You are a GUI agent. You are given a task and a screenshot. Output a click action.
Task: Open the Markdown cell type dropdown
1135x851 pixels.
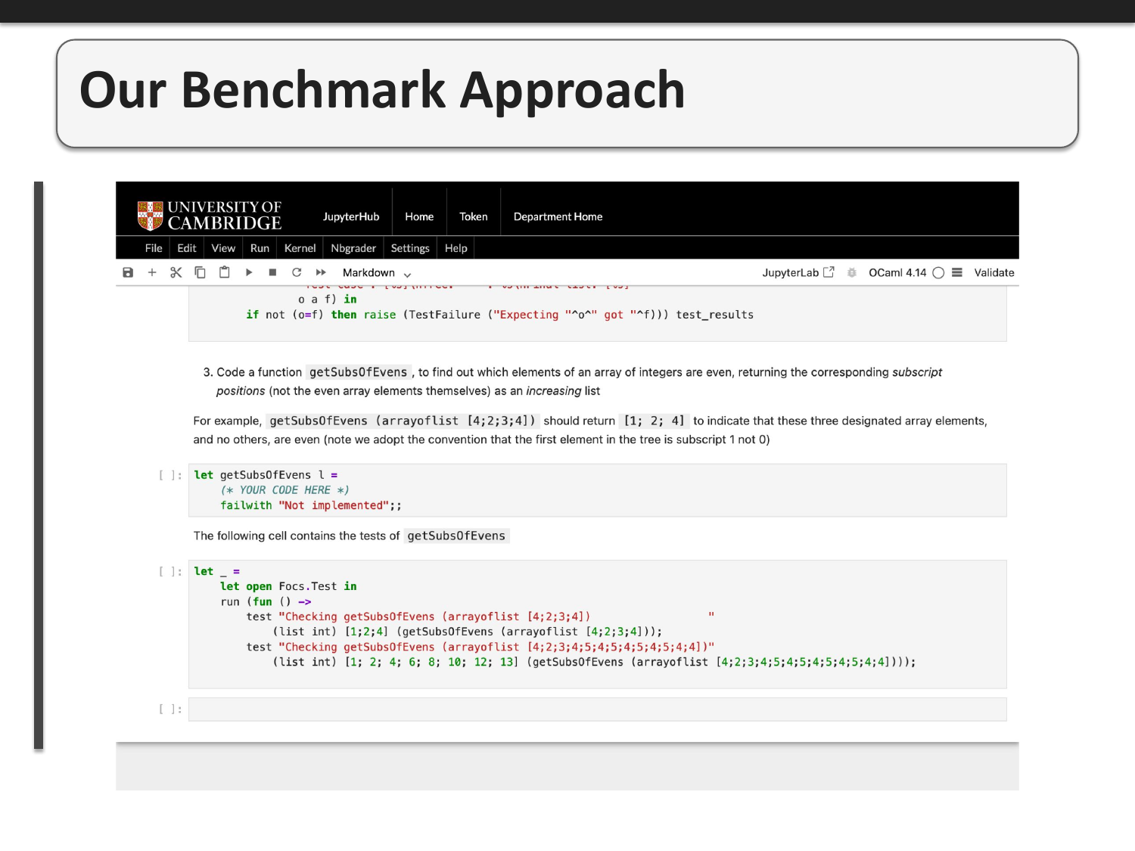376,273
